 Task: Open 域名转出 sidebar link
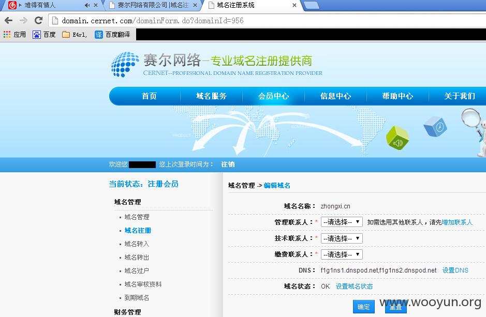pos(137,257)
